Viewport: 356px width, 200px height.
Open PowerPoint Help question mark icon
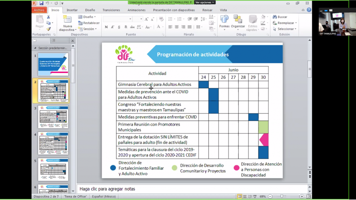pyautogui.click(x=309, y=10)
